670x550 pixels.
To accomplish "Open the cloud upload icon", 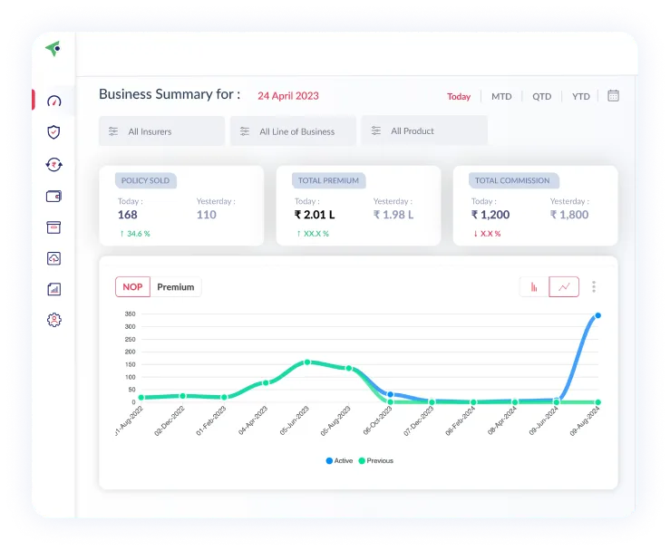I will pyautogui.click(x=53, y=258).
